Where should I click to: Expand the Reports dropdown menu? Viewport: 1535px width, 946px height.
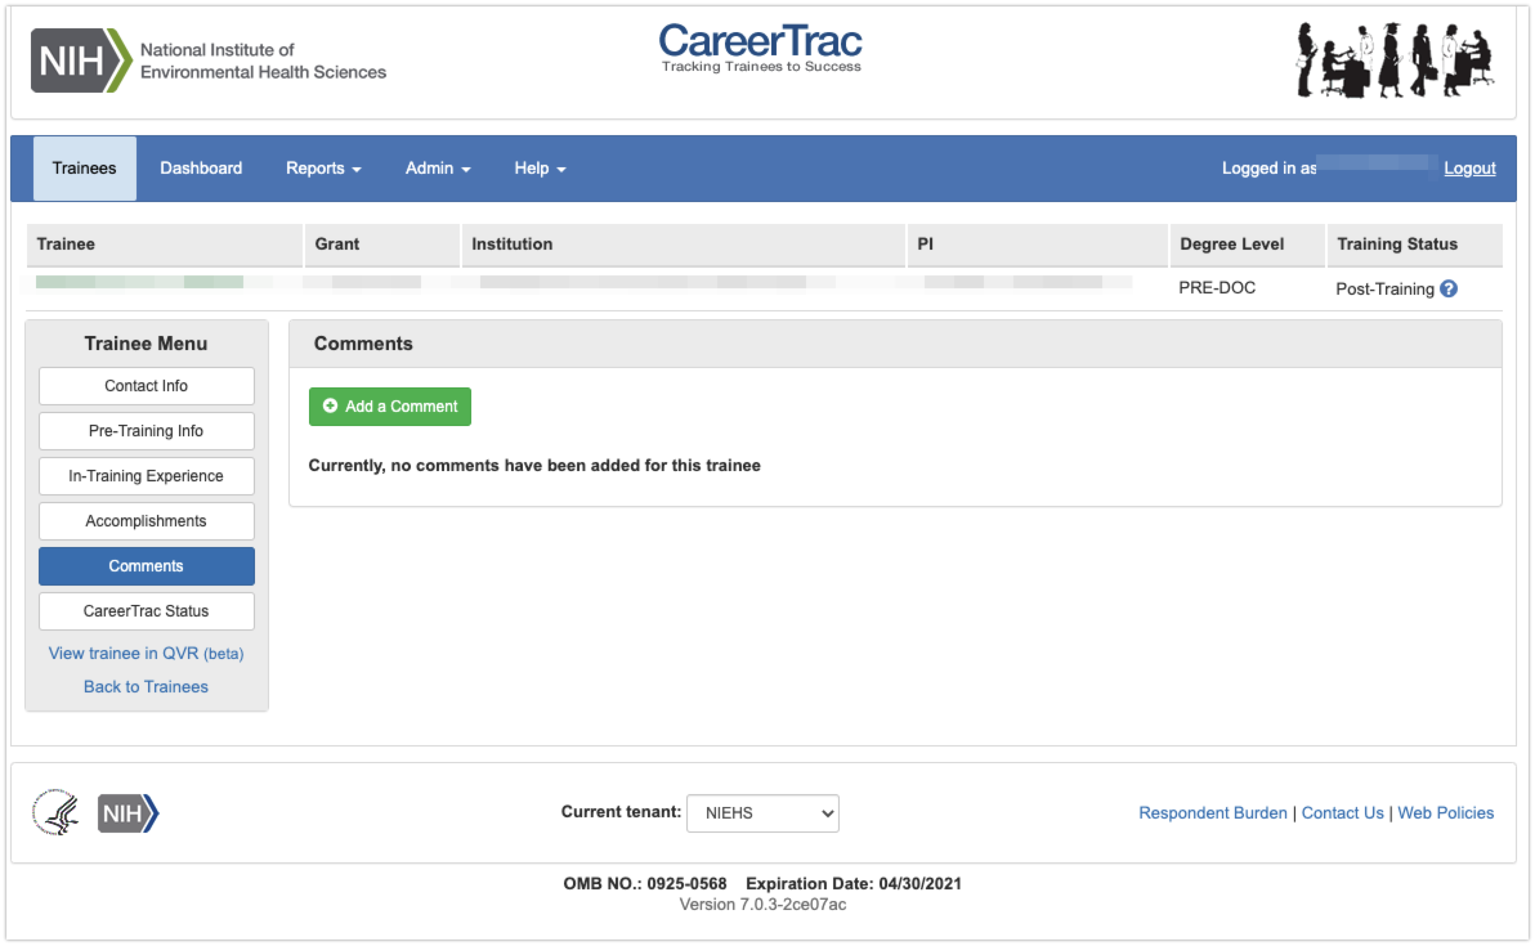pyautogui.click(x=323, y=169)
